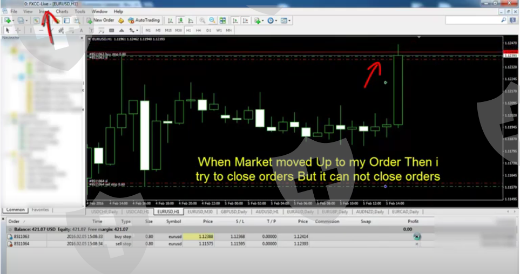Select the text 'A' tool
This screenshot has height=274, width=520.
[81, 30]
